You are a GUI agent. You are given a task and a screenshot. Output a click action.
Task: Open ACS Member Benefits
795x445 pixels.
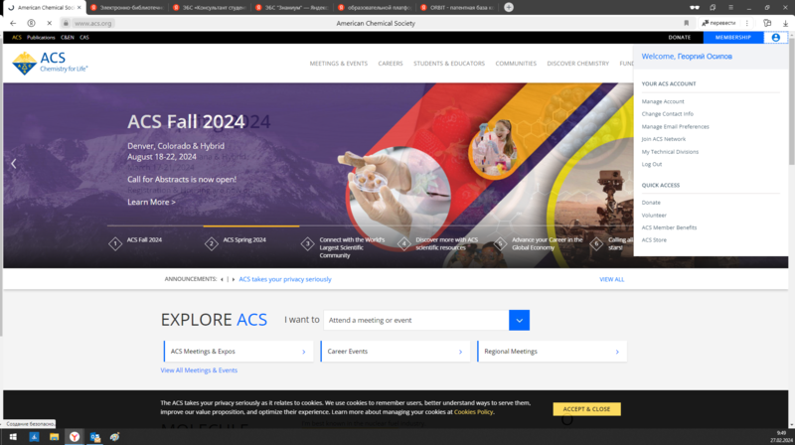(x=669, y=227)
